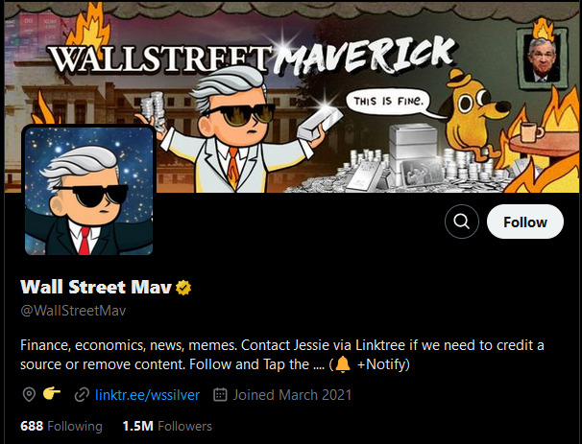582x444 pixels.
Task: Click the 'This is fine' speech bubble
Action: coord(389,102)
